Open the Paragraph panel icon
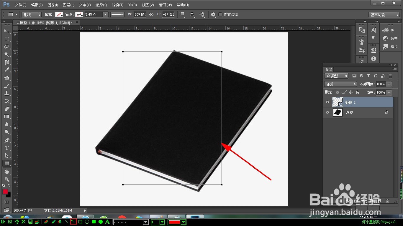 pyautogui.click(x=373, y=39)
